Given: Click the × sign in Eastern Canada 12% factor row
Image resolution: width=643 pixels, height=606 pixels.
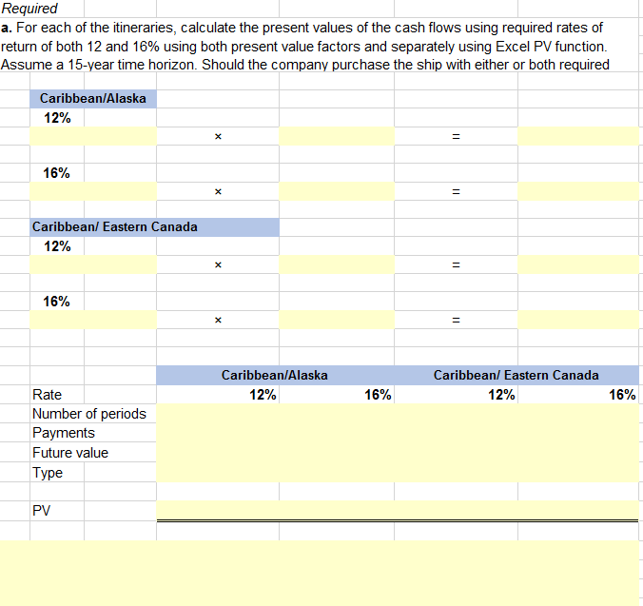Looking at the screenshot, I should coord(218,264).
